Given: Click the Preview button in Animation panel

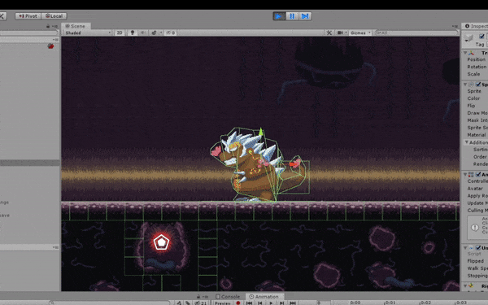Looking at the screenshot, I should pos(223,303).
